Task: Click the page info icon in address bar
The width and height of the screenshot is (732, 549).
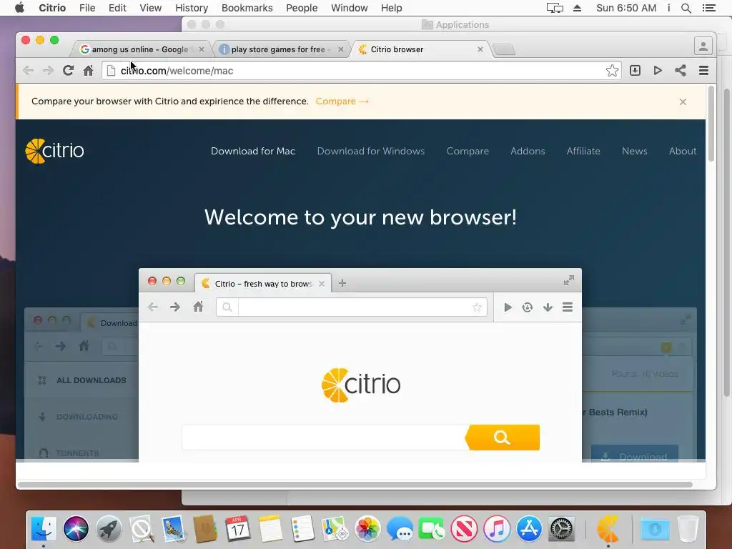Action: (x=111, y=71)
